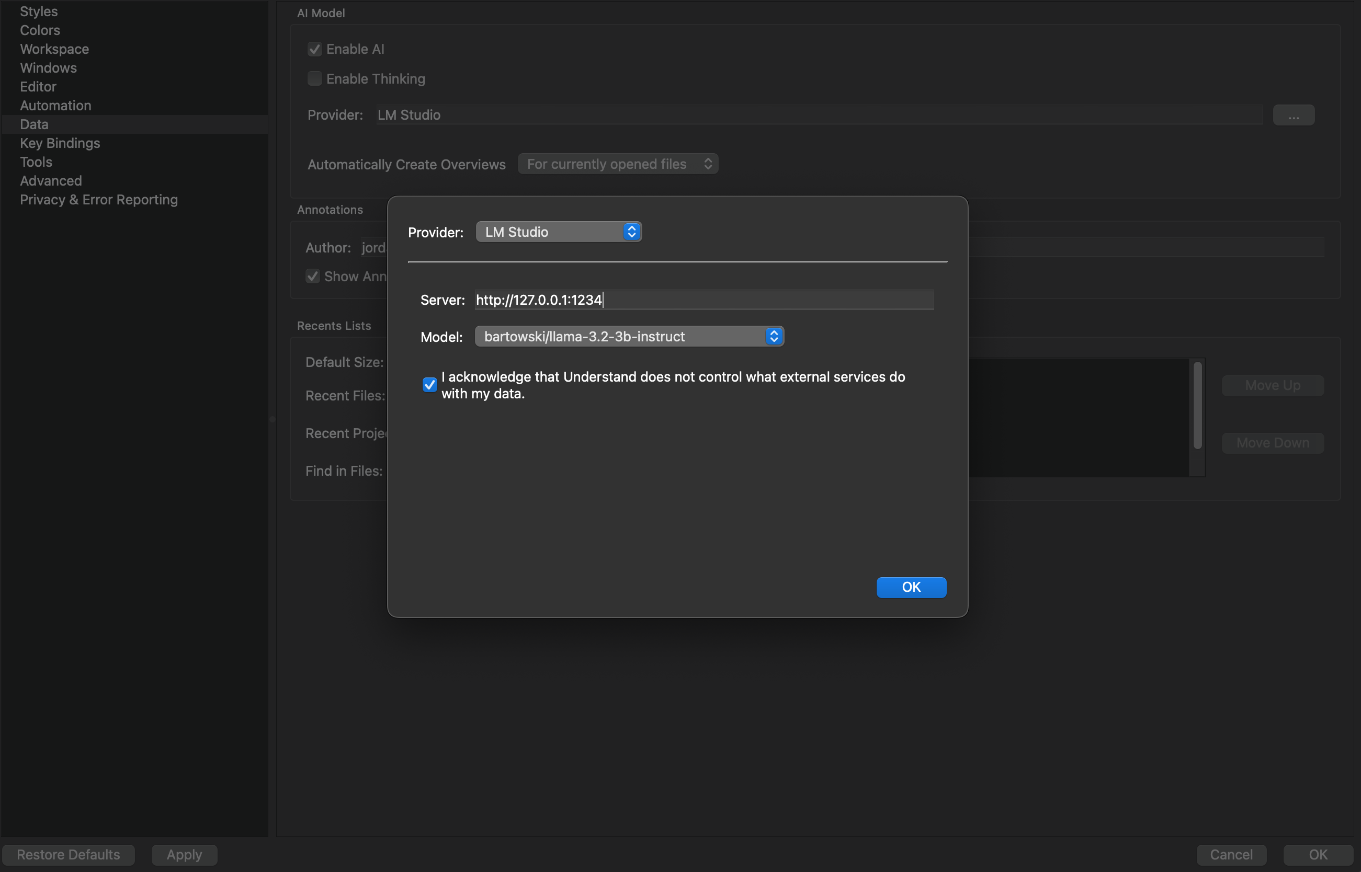The height and width of the screenshot is (872, 1361).
Task: Click the Cancel button at bottom
Action: point(1231,854)
